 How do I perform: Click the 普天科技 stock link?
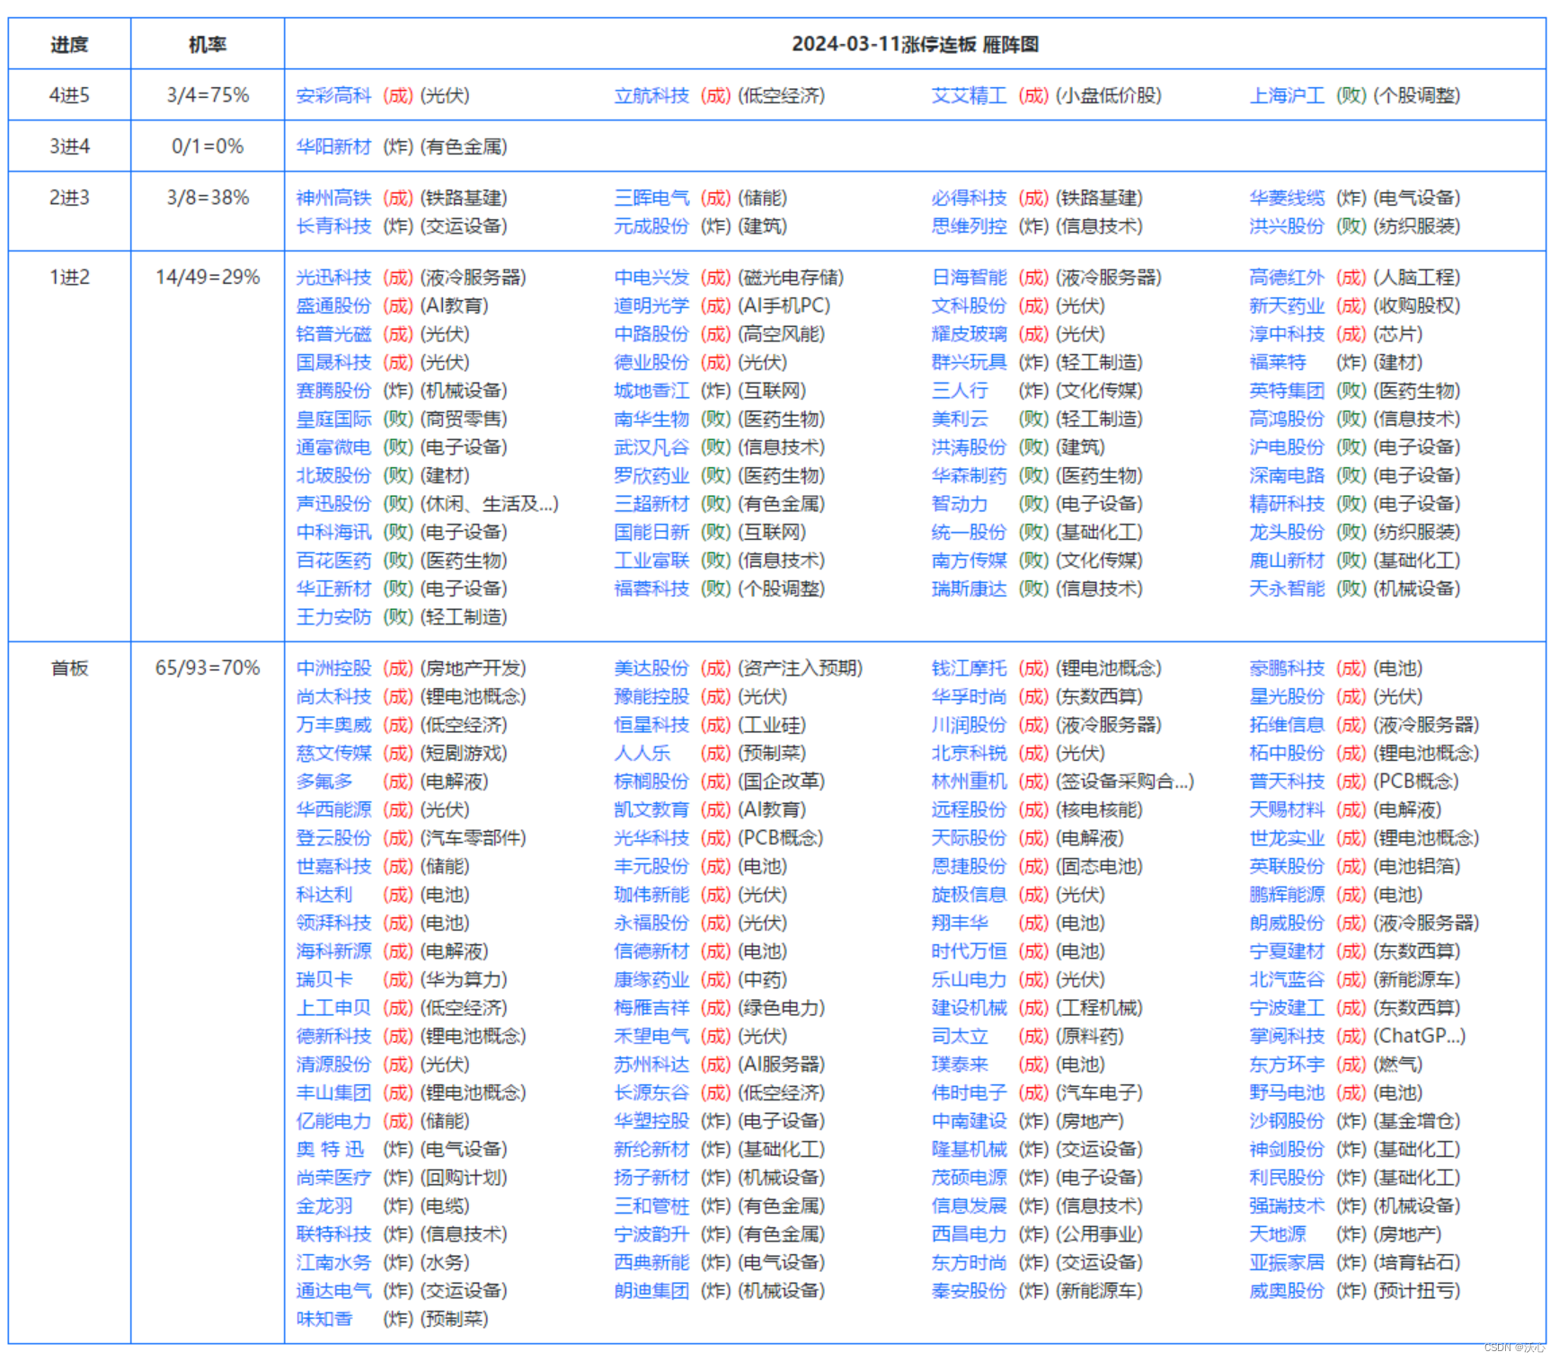point(1287,782)
